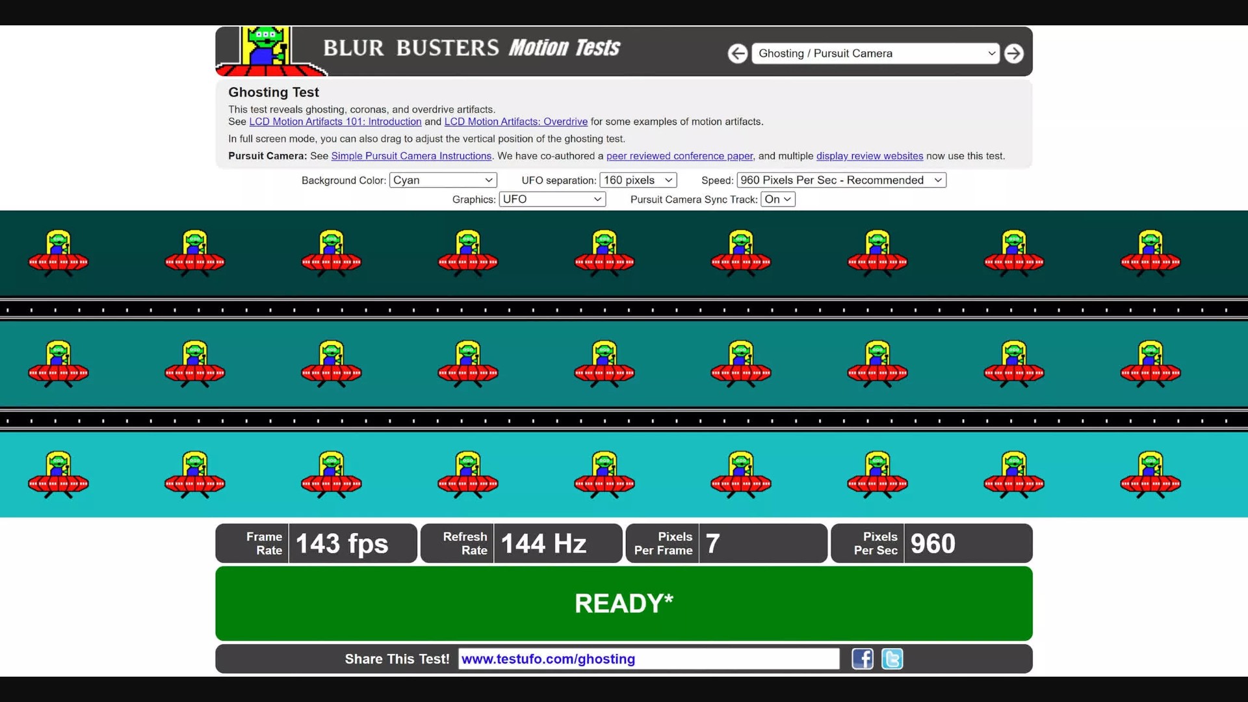
Task: Open Simple Pursuit Camera Instructions link
Action: coord(411,156)
